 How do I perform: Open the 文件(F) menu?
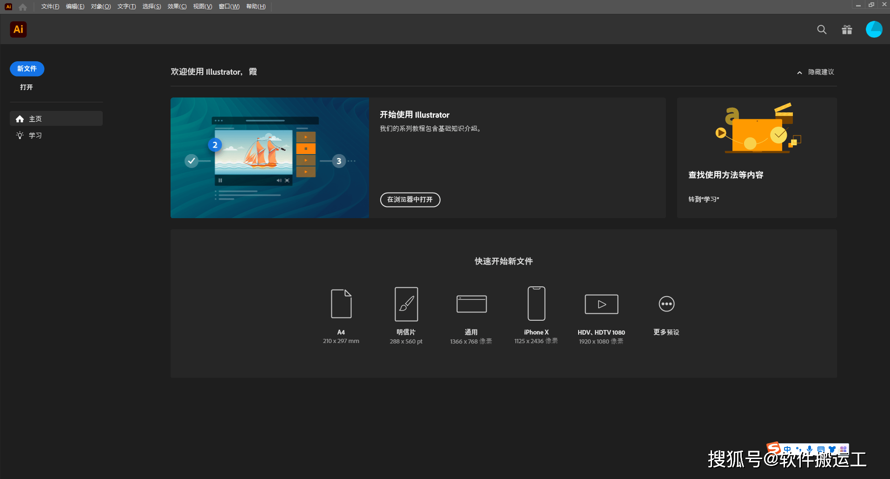click(x=50, y=6)
